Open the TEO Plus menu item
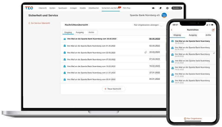This screenshot has width=222, height=127. (126, 8)
